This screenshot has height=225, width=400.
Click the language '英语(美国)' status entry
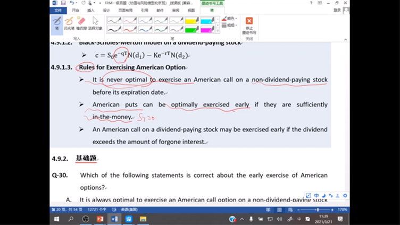129,210
